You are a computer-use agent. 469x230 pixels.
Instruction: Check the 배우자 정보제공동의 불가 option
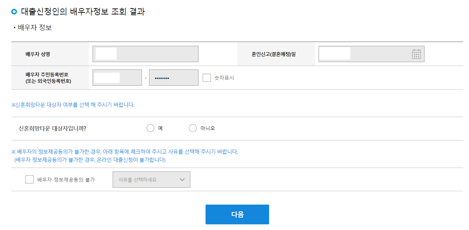(x=30, y=179)
